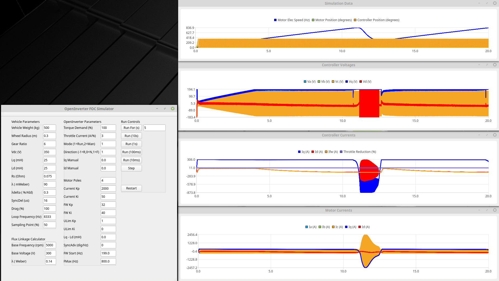Start a Run (1s) simulation
This screenshot has width=499, height=281.
coord(131,144)
